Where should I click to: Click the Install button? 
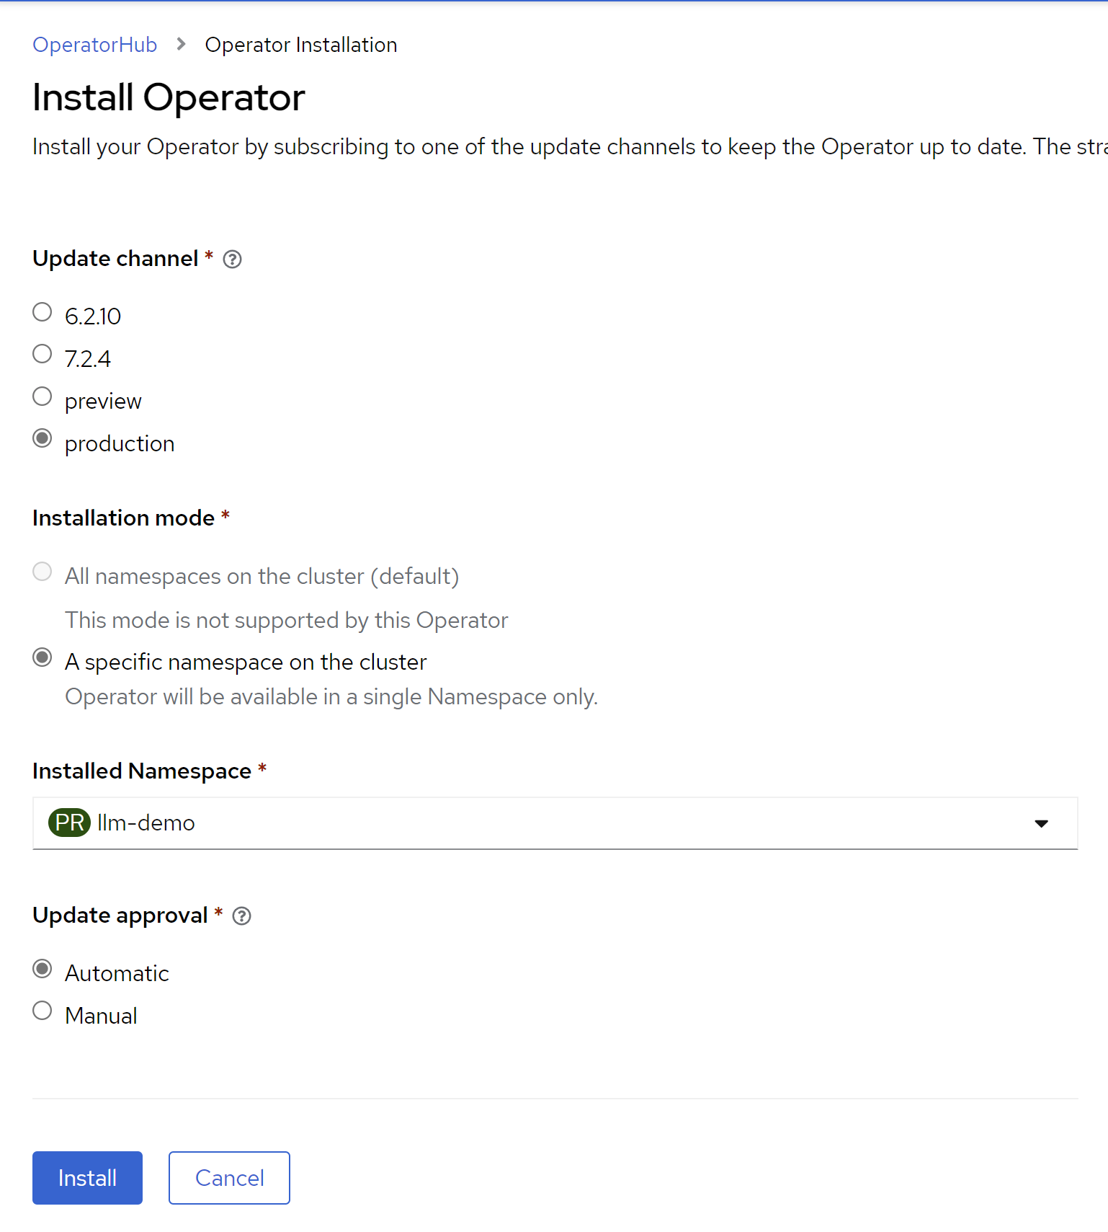click(x=87, y=1178)
